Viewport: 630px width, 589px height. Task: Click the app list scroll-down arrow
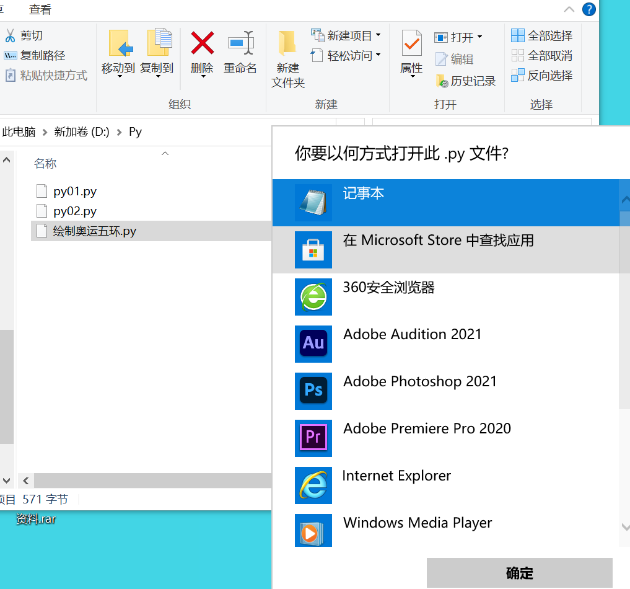coord(625,526)
